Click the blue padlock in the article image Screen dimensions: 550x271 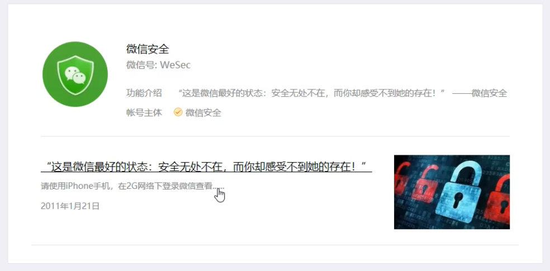pyautogui.click(x=458, y=191)
